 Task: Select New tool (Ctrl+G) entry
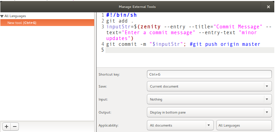tap(47, 23)
